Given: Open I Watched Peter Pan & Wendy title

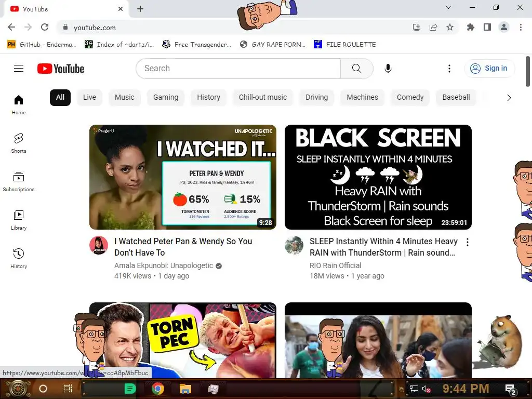Looking at the screenshot, I should point(183,247).
